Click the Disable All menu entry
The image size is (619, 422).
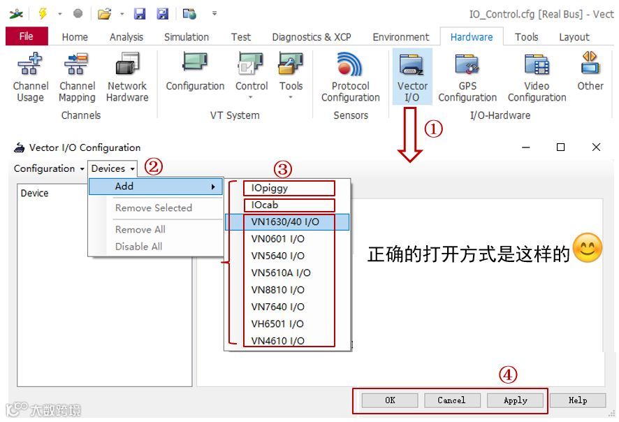(138, 247)
